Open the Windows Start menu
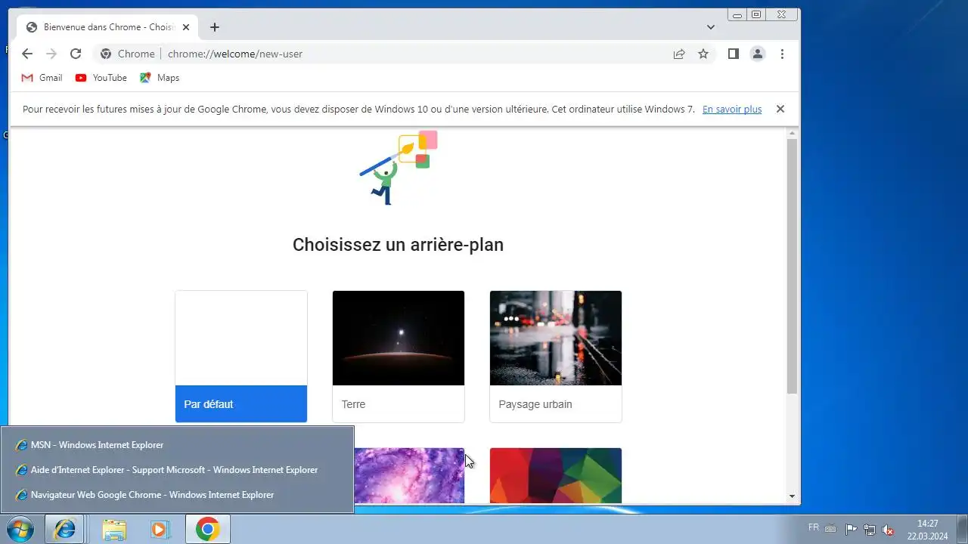 [x=20, y=529]
